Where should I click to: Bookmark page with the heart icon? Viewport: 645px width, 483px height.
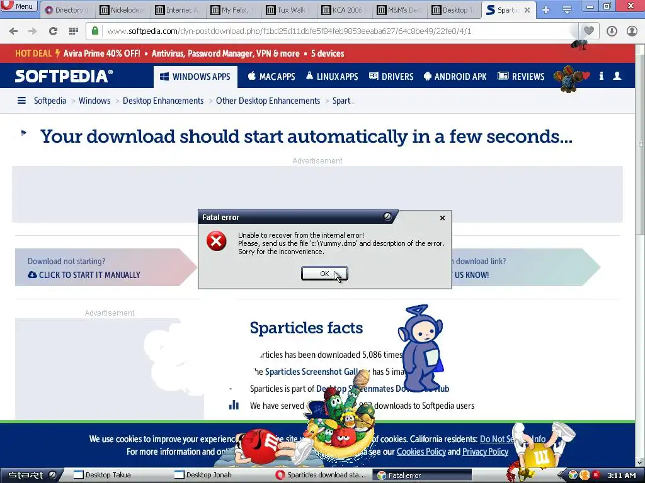(x=589, y=31)
